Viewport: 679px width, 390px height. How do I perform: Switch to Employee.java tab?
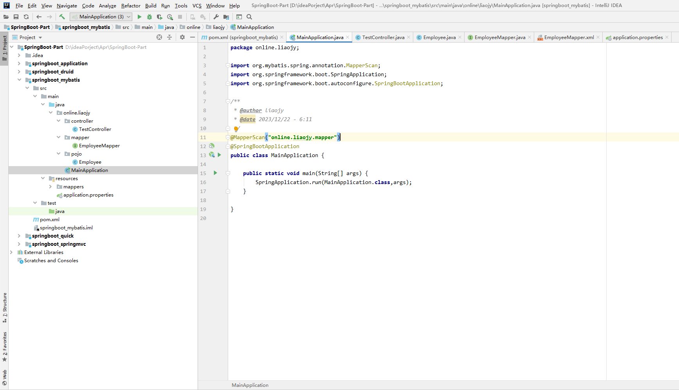439,38
